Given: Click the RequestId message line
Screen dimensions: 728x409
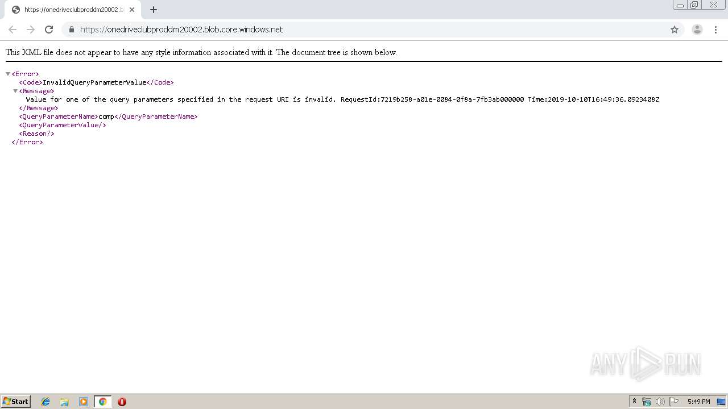Looking at the screenshot, I should pyautogui.click(x=342, y=99).
